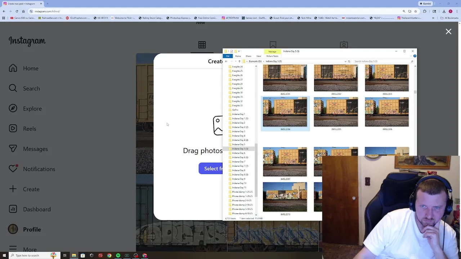Select the Indiana Day 6 folder
Screen dimensions: 461x259
click(x=238, y=153)
